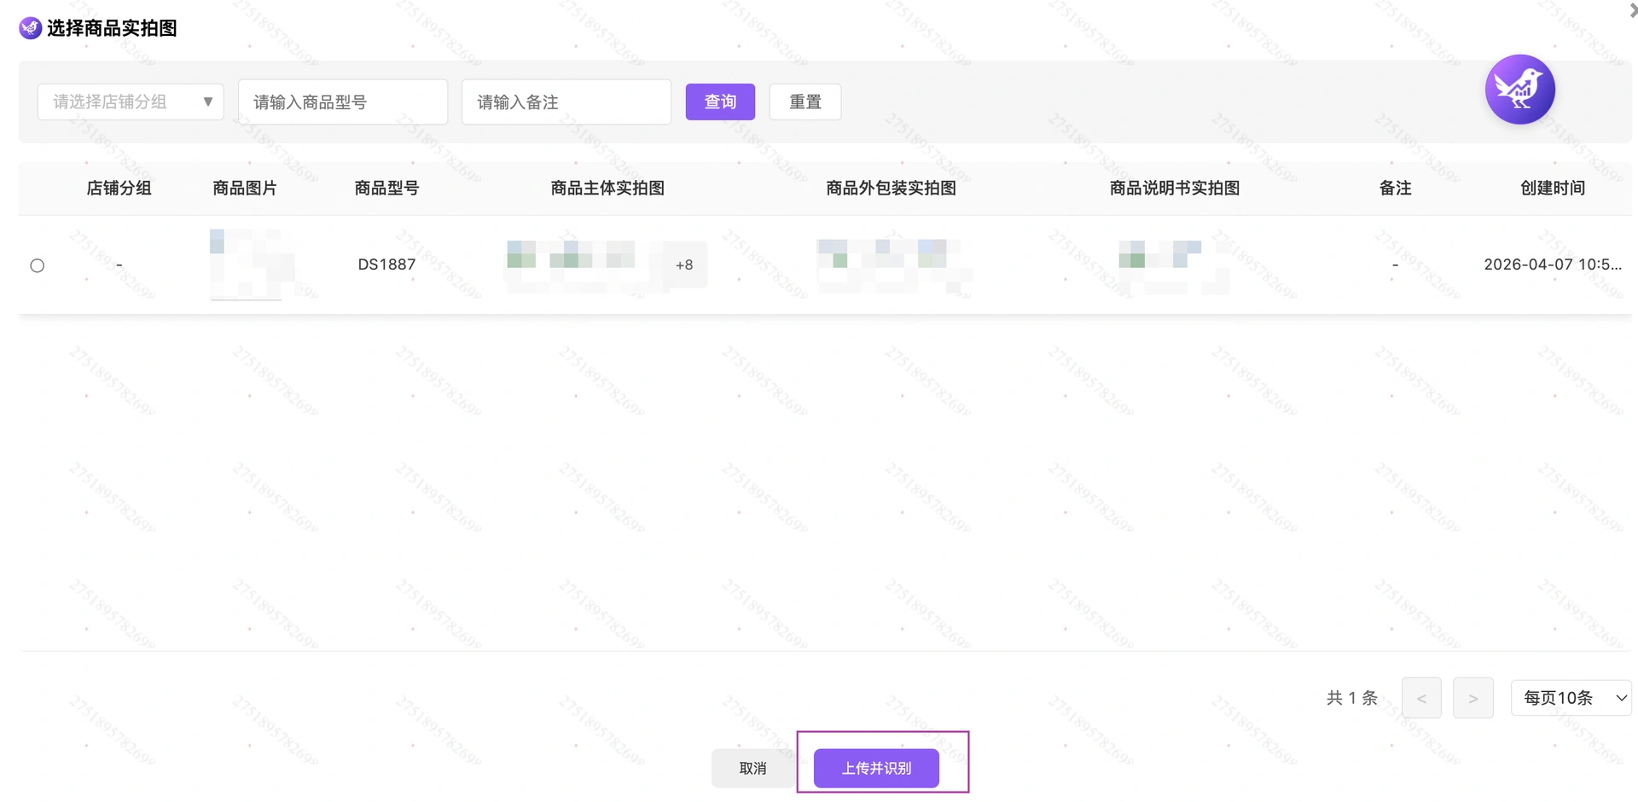This screenshot has width=1638, height=802.
Task: Select the DS1887 row radio button
Action: click(x=38, y=265)
